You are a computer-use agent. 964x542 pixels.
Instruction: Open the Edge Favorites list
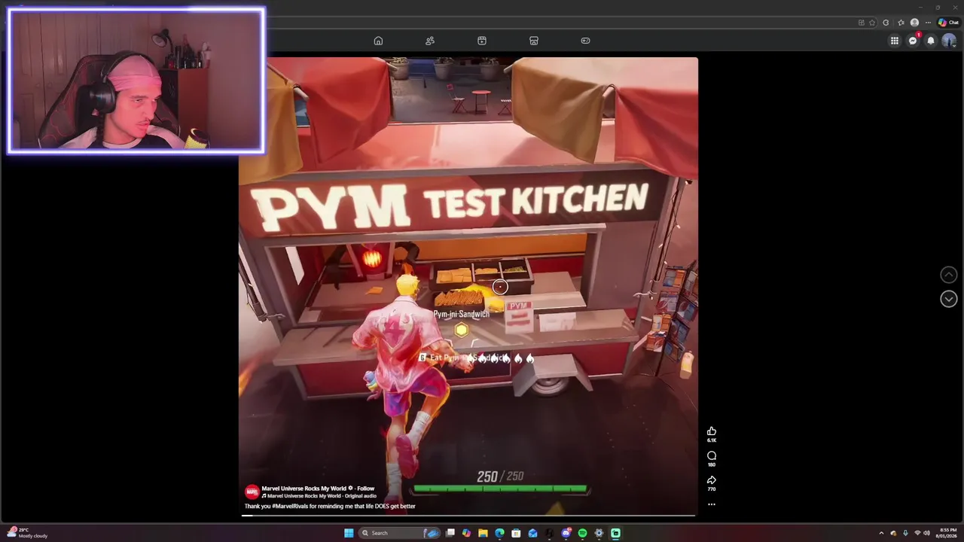[x=901, y=23]
